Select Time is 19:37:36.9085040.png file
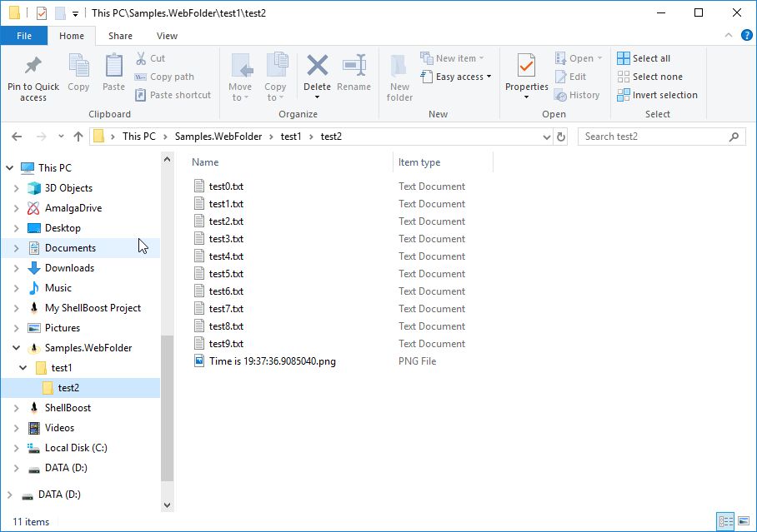 pos(273,360)
